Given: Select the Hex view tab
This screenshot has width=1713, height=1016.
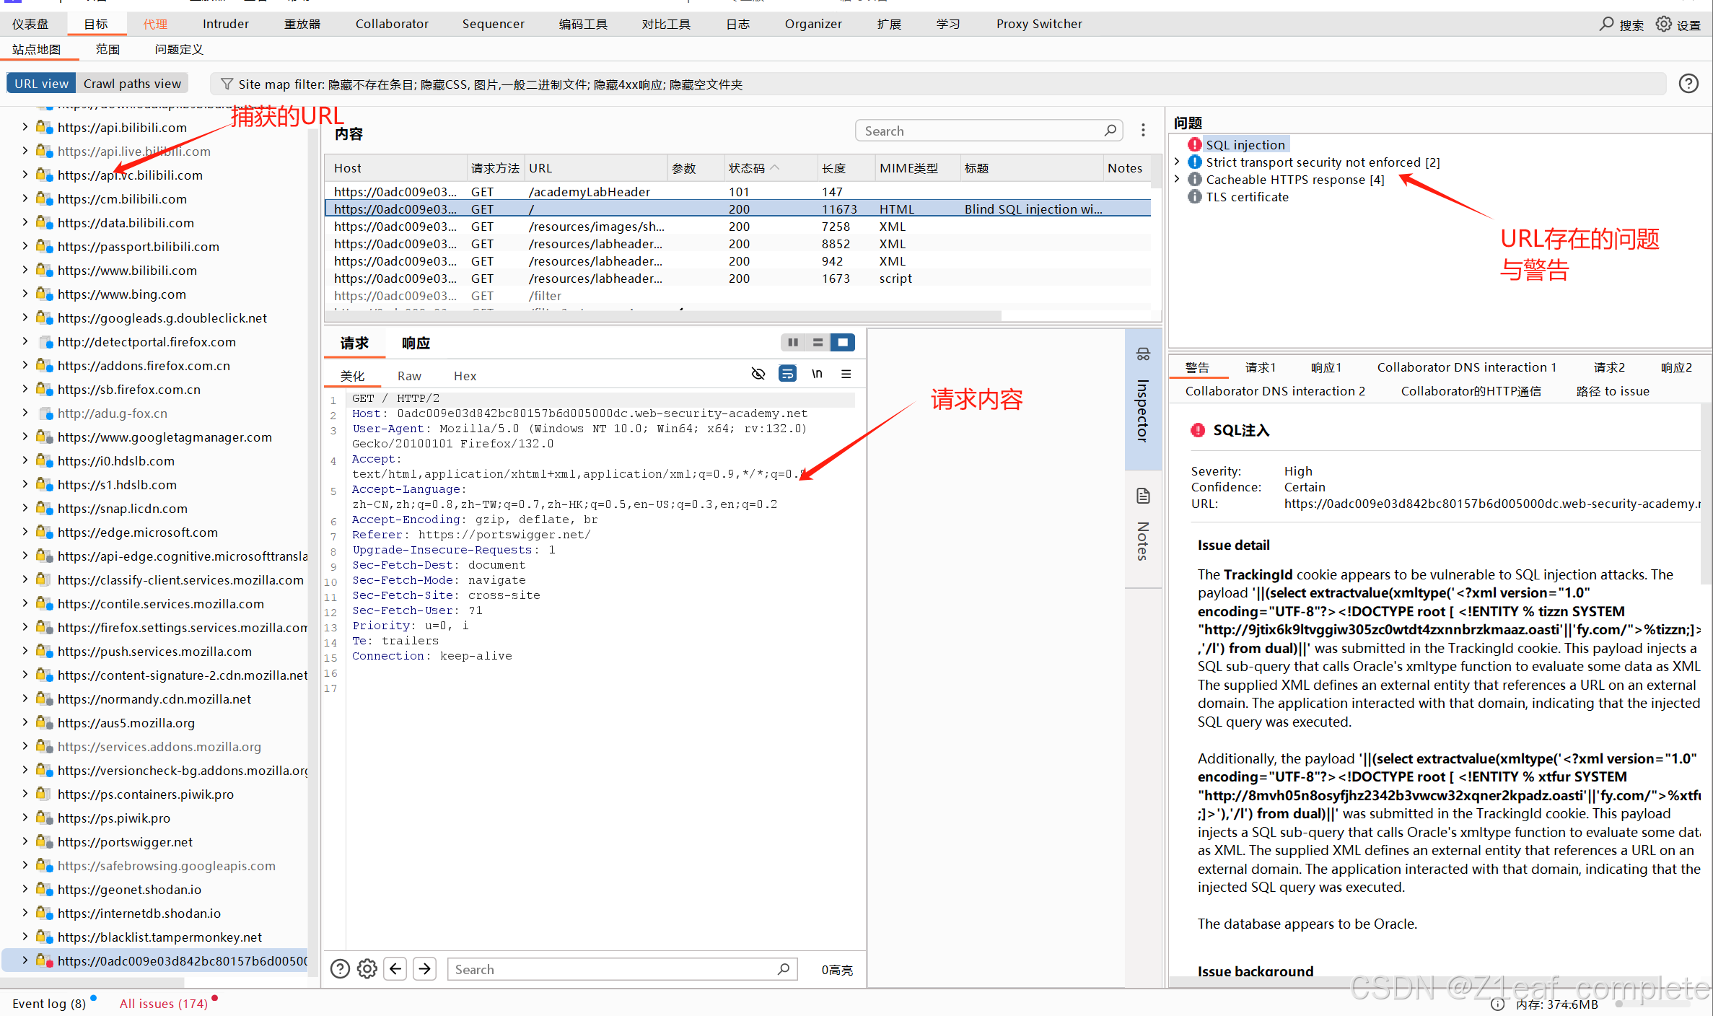Looking at the screenshot, I should [465, 376].
